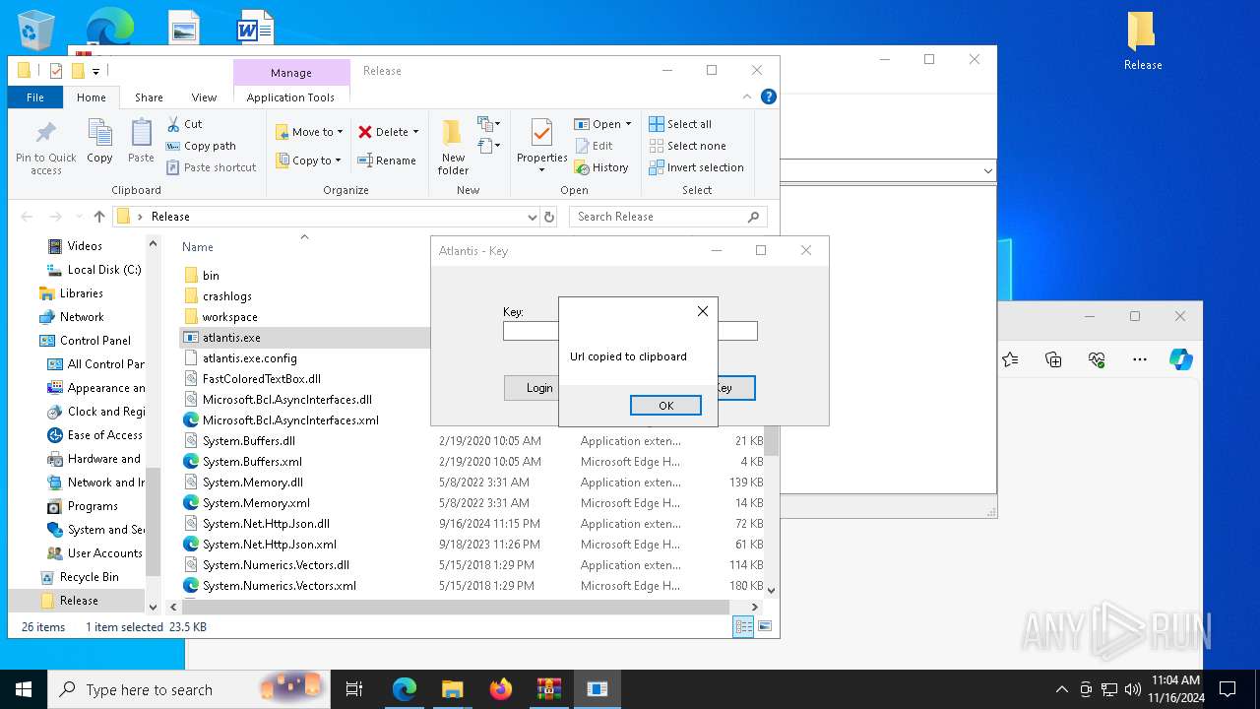Switch to the Home ribbon tab
Viewport: 1260px width, 709px height.
[x=92, y=97]
